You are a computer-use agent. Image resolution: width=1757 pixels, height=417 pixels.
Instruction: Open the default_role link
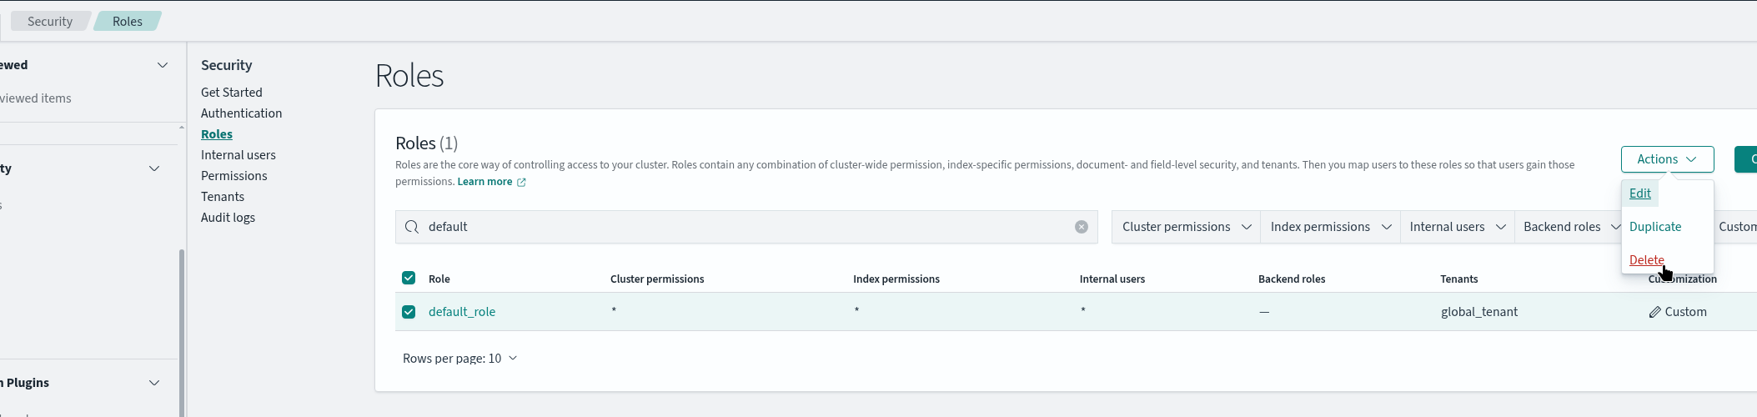(462, 312)
